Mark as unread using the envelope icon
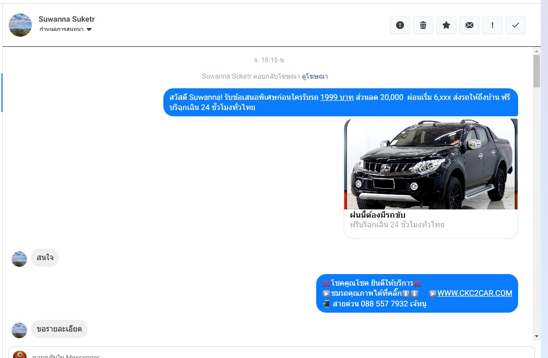 pos(469,25)
